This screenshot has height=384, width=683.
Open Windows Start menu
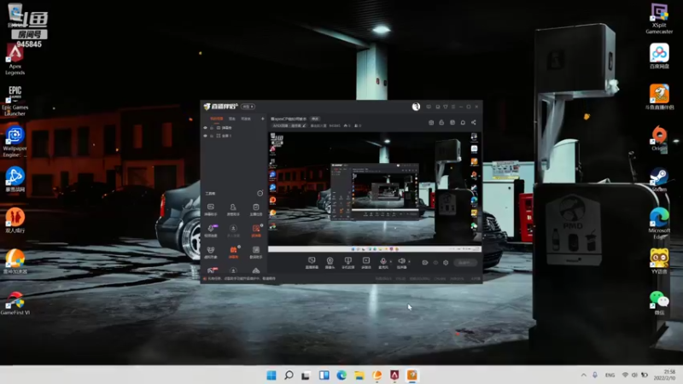[271, 375]
